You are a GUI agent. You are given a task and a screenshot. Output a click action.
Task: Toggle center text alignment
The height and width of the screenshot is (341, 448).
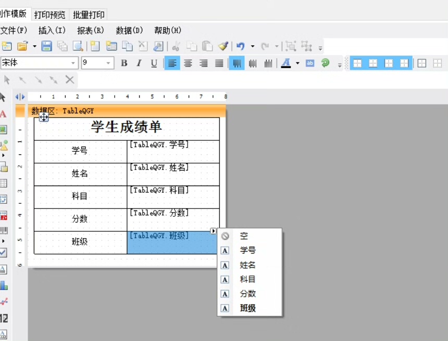click(x=188, y=63)
